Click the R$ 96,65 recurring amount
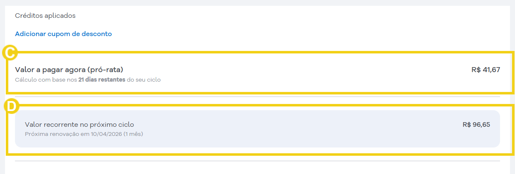Image resolution: width=515 pixels, height=174 pixels. pyautogui.click(x=476, y=124)
